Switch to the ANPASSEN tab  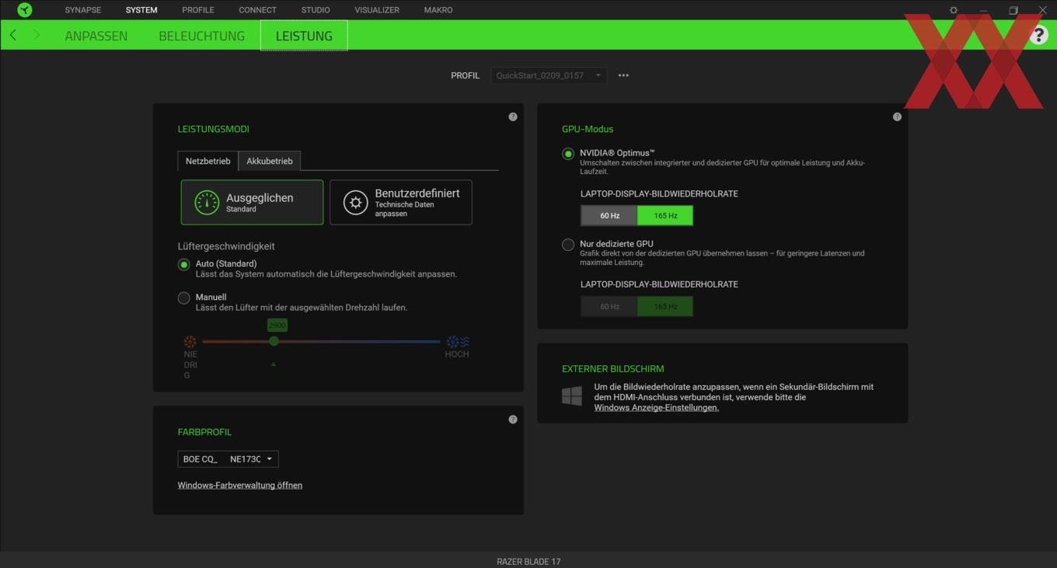[96, 36]
